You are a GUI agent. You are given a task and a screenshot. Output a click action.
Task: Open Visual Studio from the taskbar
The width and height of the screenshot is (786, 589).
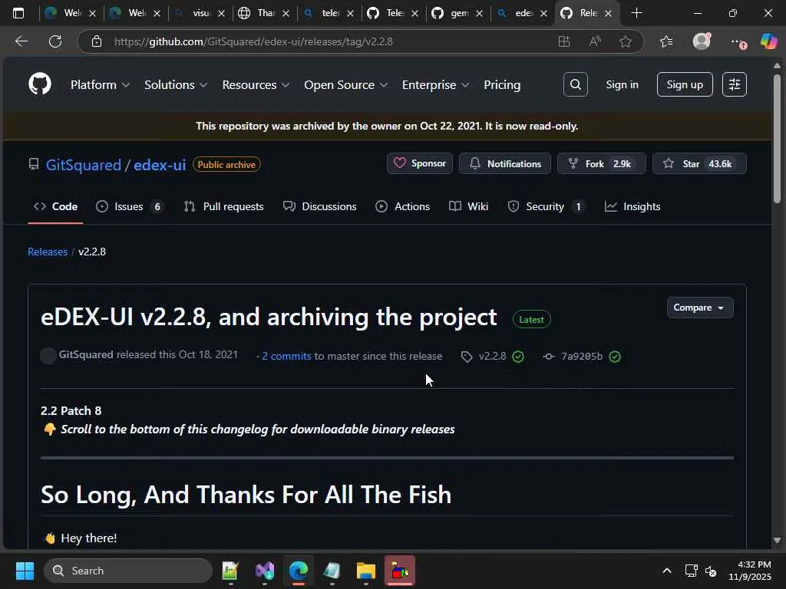(265, 571)
